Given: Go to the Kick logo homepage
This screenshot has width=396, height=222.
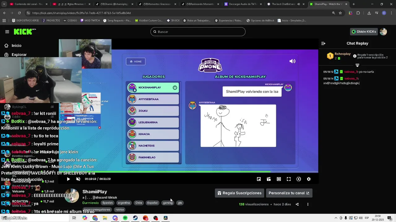Looking at the screenshot, I should (x=25, y=31).
